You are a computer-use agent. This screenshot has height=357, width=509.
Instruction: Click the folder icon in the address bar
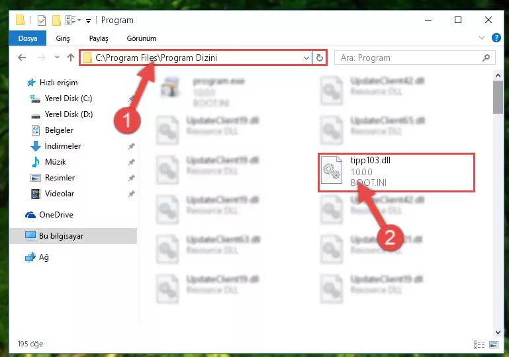(x=87, y=58)
